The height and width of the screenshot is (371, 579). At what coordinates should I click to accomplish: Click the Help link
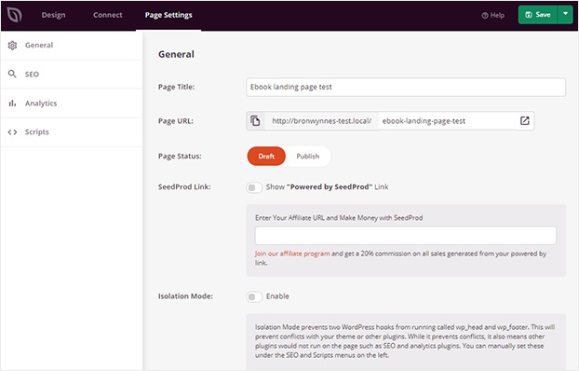[493, 16]
